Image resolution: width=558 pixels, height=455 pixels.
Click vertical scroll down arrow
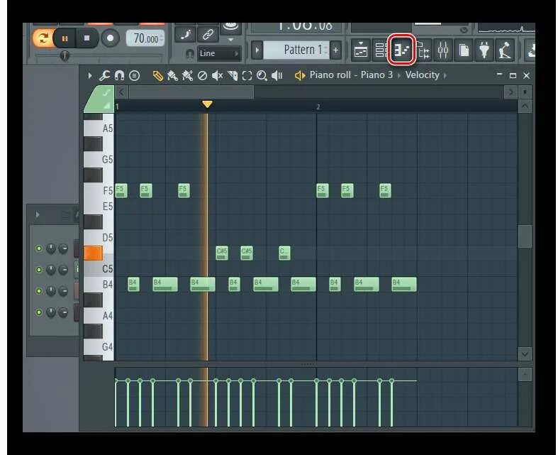(525, 354)
